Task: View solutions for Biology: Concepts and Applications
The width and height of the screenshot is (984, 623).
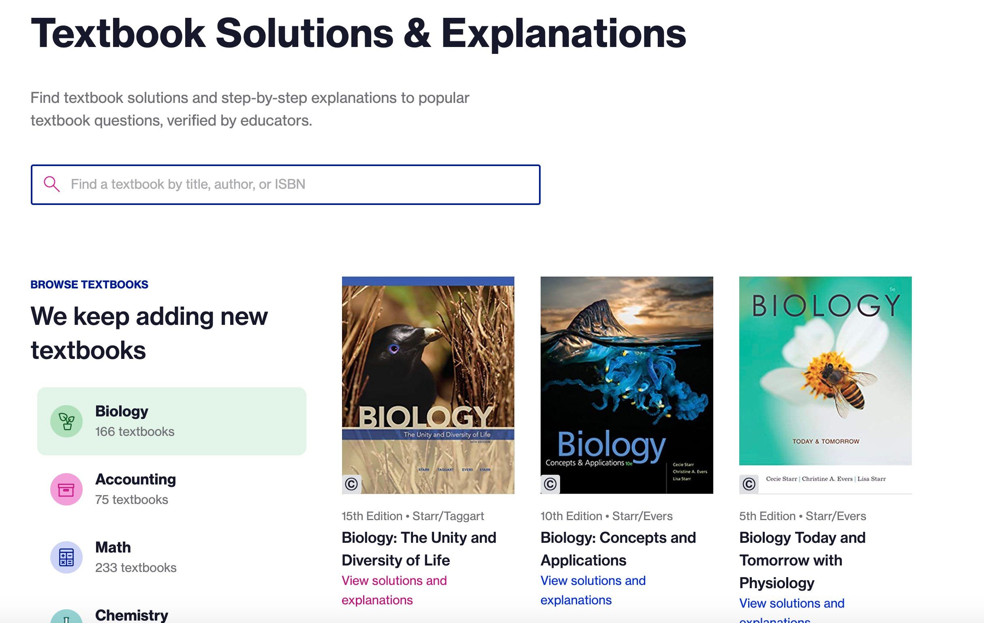Action: point(593,590)
